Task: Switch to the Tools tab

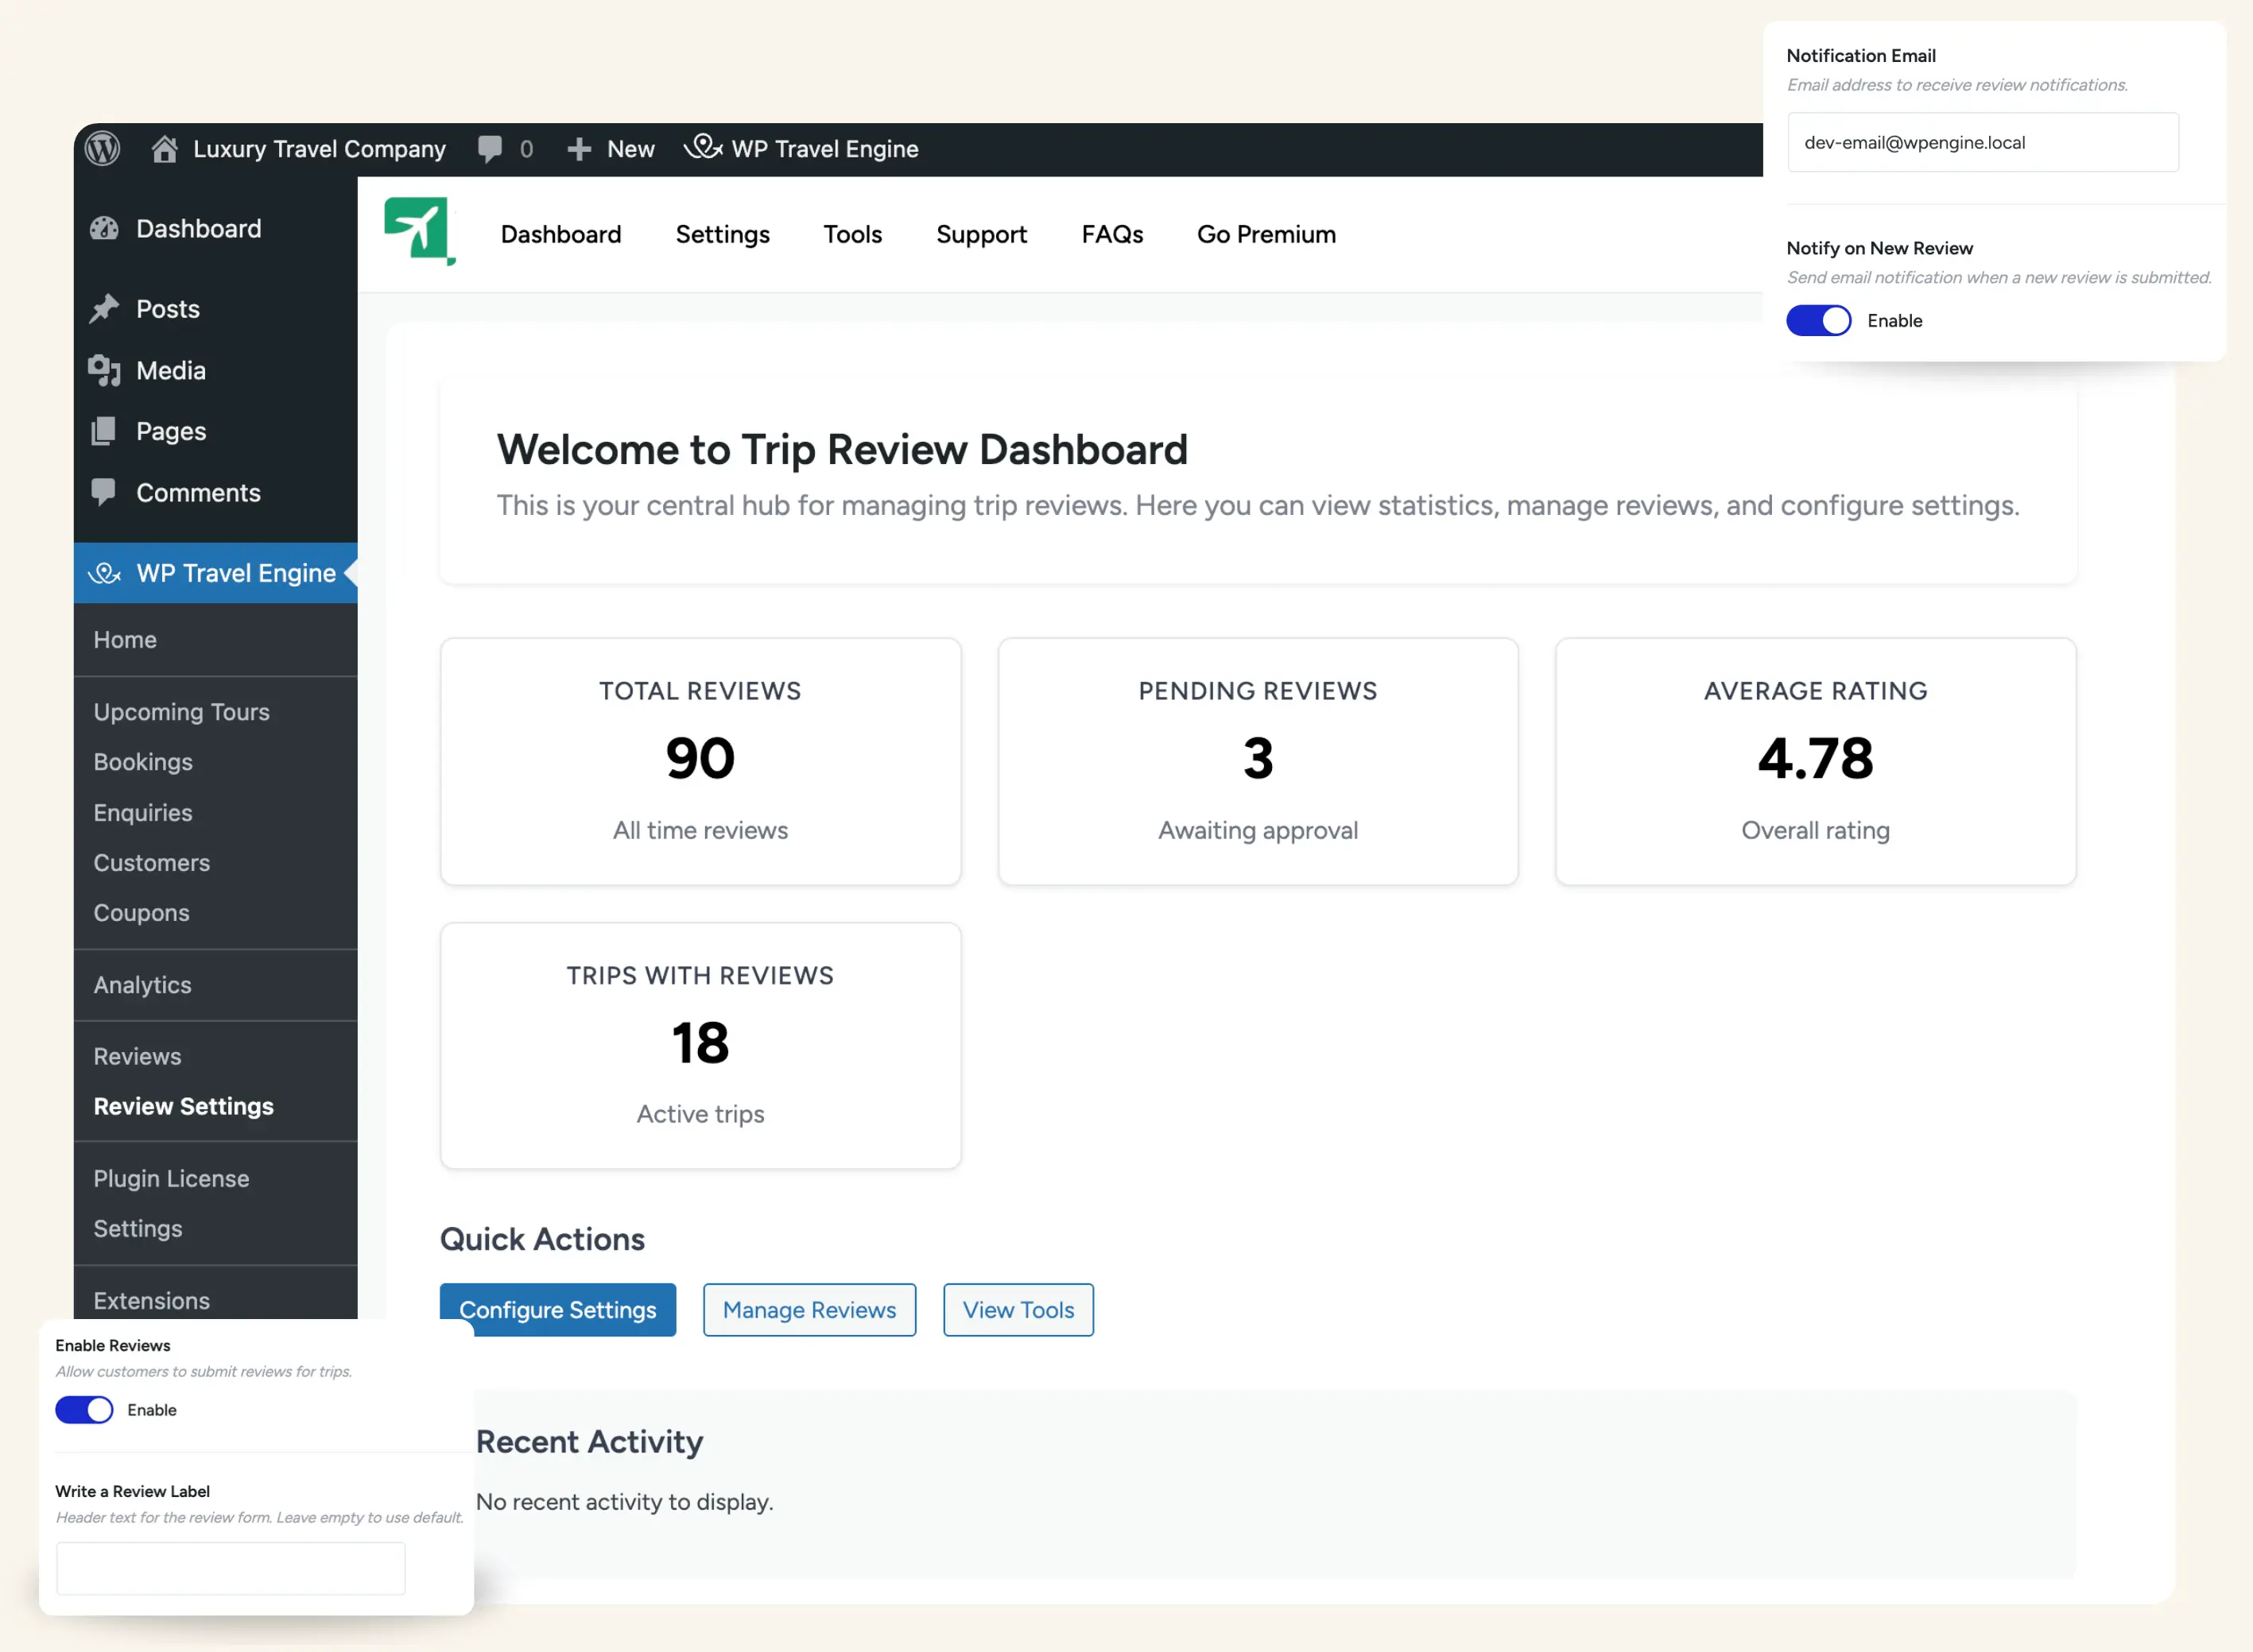Action: 852,234
